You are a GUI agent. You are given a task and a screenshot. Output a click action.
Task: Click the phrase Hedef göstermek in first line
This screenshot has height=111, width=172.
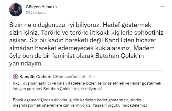click(127, 25)
